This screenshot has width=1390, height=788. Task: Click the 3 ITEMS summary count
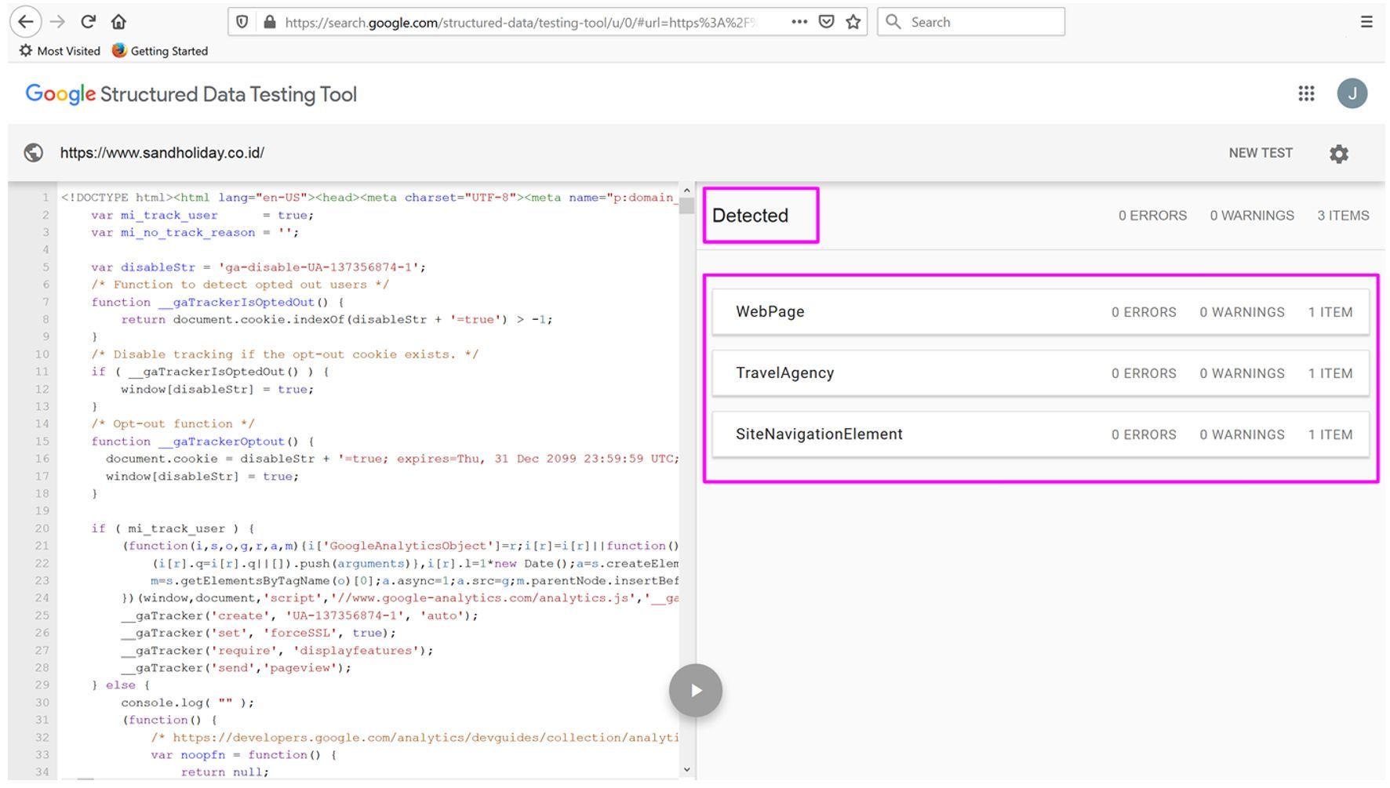pyautogui.click(x=1343, y=216)
